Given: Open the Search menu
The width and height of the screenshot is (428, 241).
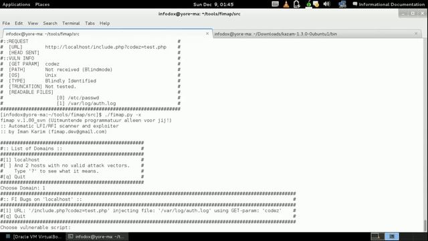Looking at the screenshot, I should coord(50,23).
